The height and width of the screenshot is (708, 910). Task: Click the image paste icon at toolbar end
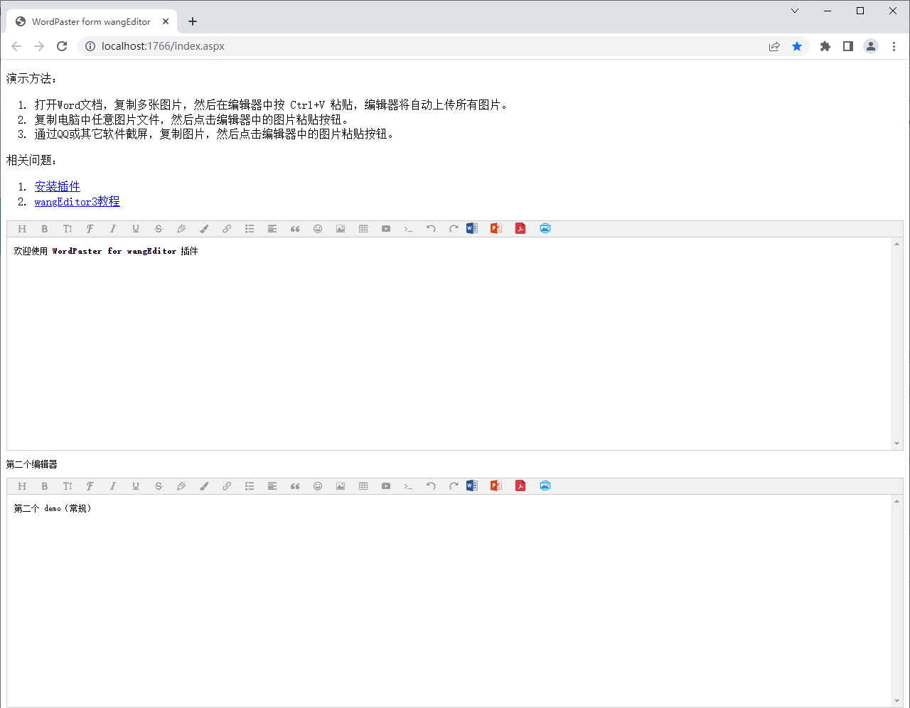[x=545, y=228]
